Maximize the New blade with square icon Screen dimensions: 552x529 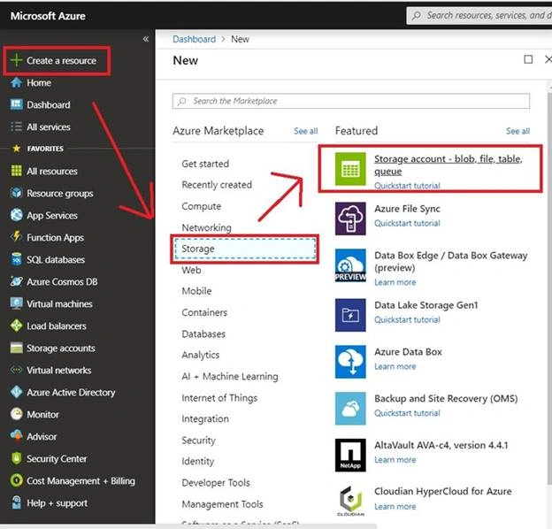528,59
